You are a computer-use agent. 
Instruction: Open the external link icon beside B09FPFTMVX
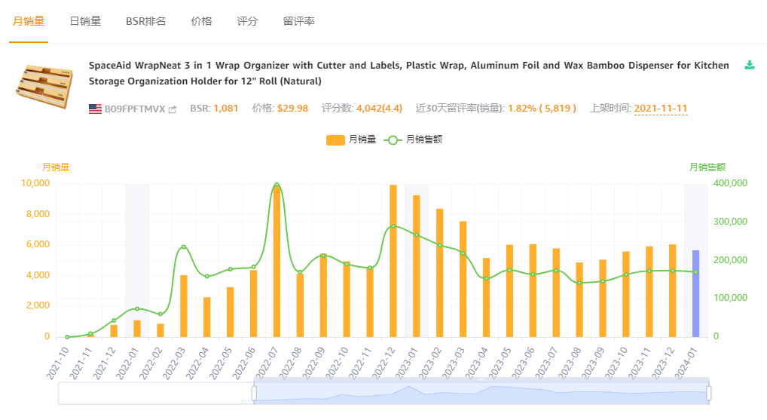173,109
